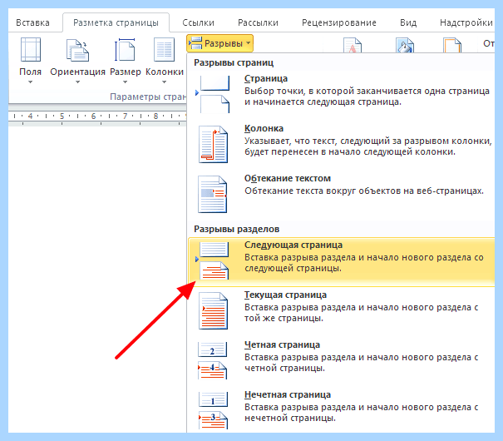
Task: Expand the Разрывы dropdown arrow
Action: pos(248,43)
